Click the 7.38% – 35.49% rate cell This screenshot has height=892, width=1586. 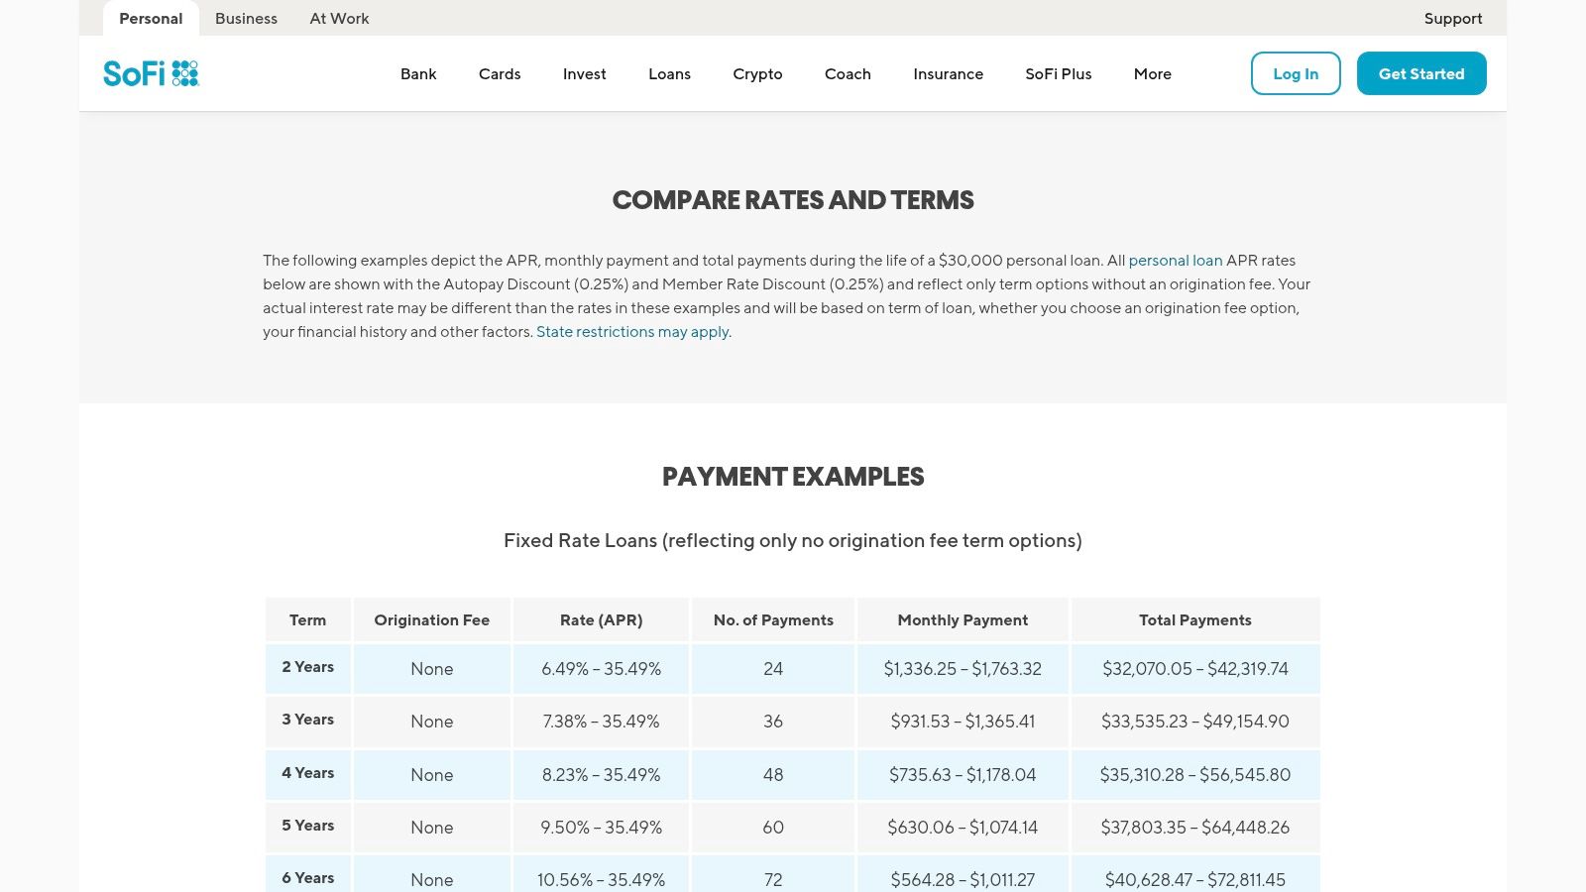pos(601,721)
